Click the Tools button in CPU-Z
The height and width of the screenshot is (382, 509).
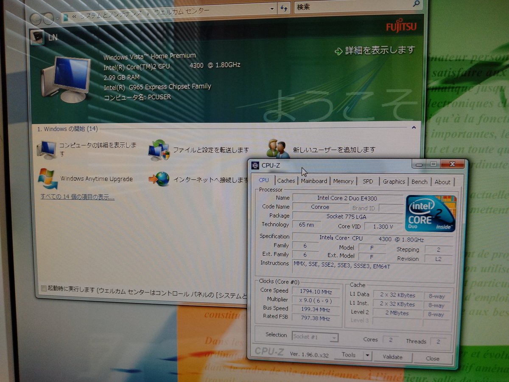[348, 355]
